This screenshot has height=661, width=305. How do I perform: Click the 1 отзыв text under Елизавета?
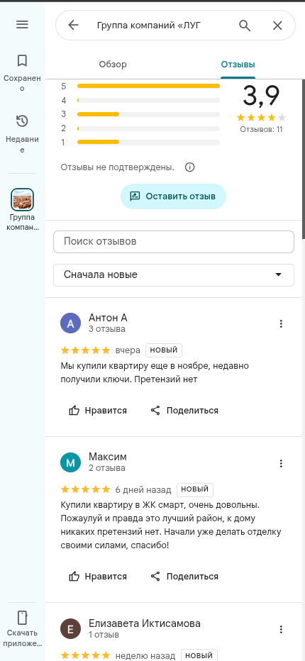(x=104, y=635)
